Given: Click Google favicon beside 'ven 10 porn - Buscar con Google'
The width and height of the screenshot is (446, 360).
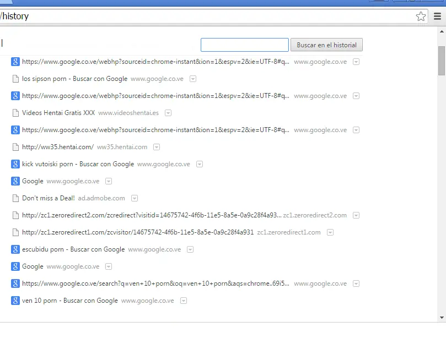Looking at the screenshot, I should (15, 301).
